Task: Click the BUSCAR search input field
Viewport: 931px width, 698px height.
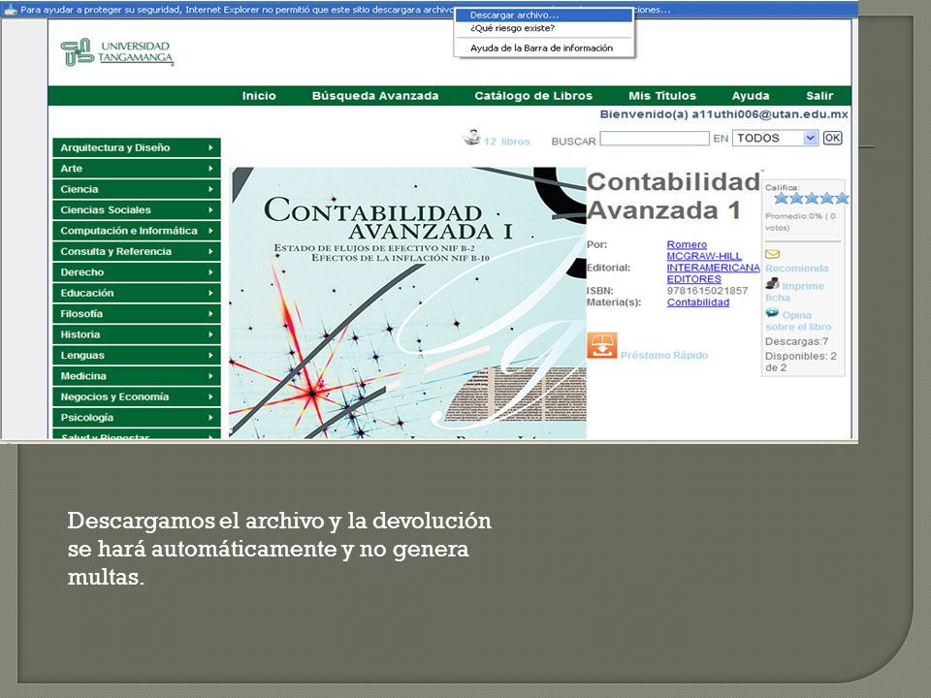Action: coord(655,139)
